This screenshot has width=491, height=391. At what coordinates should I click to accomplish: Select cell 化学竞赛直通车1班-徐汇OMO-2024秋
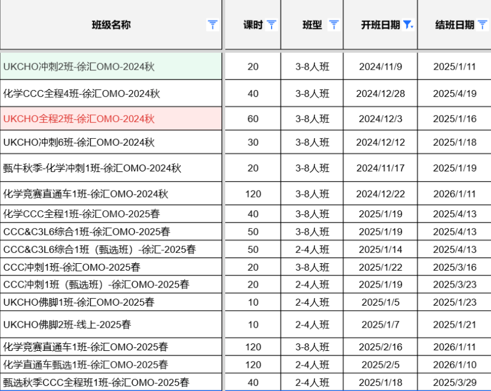111,193
